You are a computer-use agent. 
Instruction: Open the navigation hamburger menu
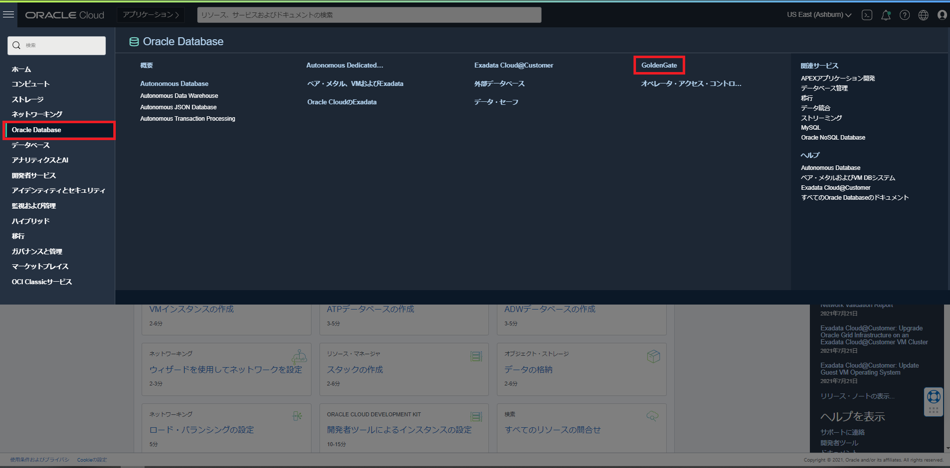click(x=8, y=14)
